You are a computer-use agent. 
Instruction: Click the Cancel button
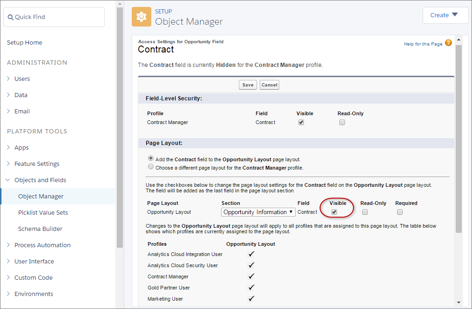(x=270, y=85)
